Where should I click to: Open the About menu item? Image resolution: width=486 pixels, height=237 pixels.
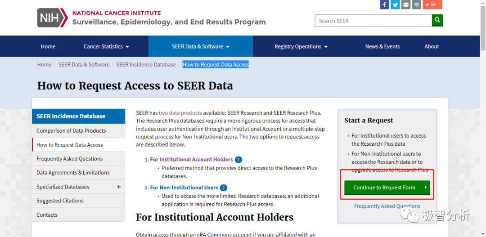(x=432, y=46)
